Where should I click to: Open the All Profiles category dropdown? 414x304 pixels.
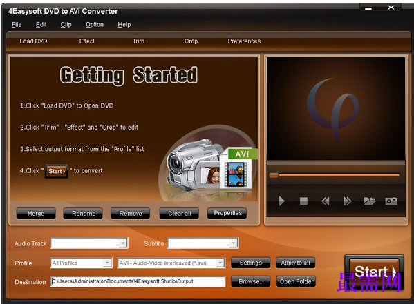107,263
